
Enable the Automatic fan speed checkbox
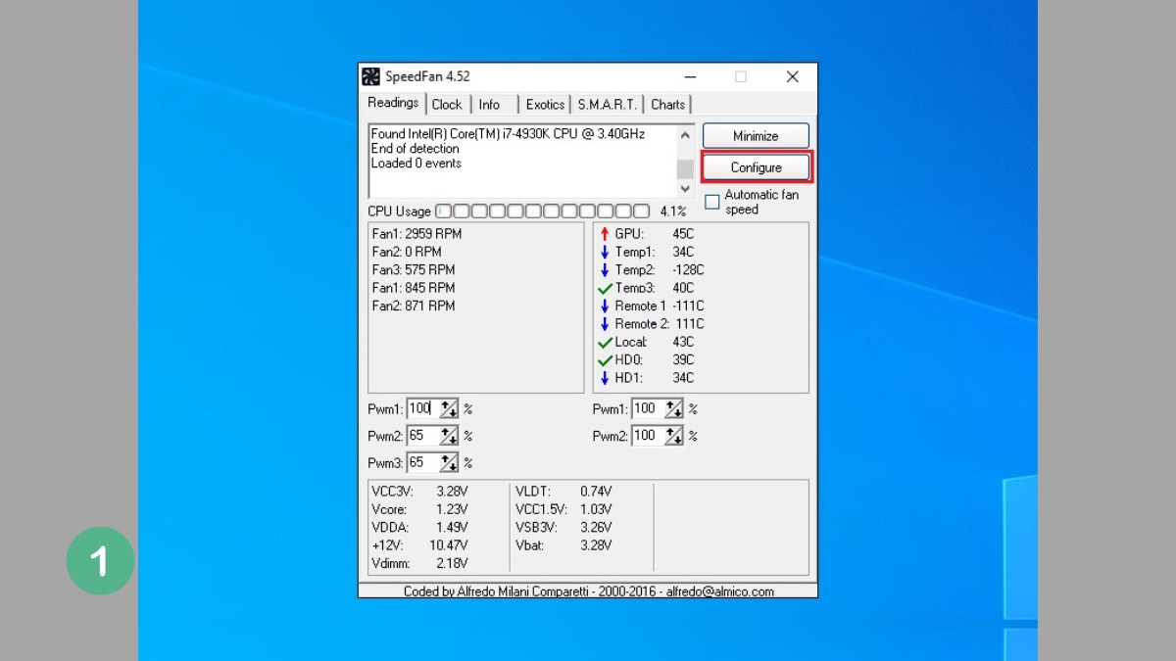(x=712, y=203)
